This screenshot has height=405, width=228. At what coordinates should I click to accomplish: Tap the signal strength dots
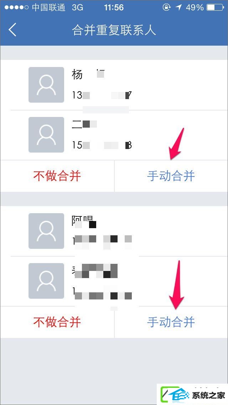pyautogui.click(x=16, y=7)
